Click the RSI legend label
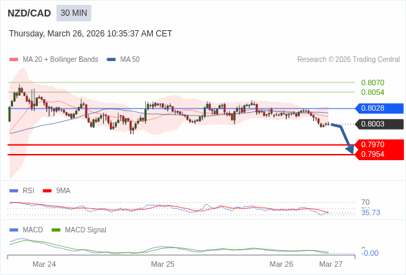This screenshot has height=275, width=406. (28, 191)
